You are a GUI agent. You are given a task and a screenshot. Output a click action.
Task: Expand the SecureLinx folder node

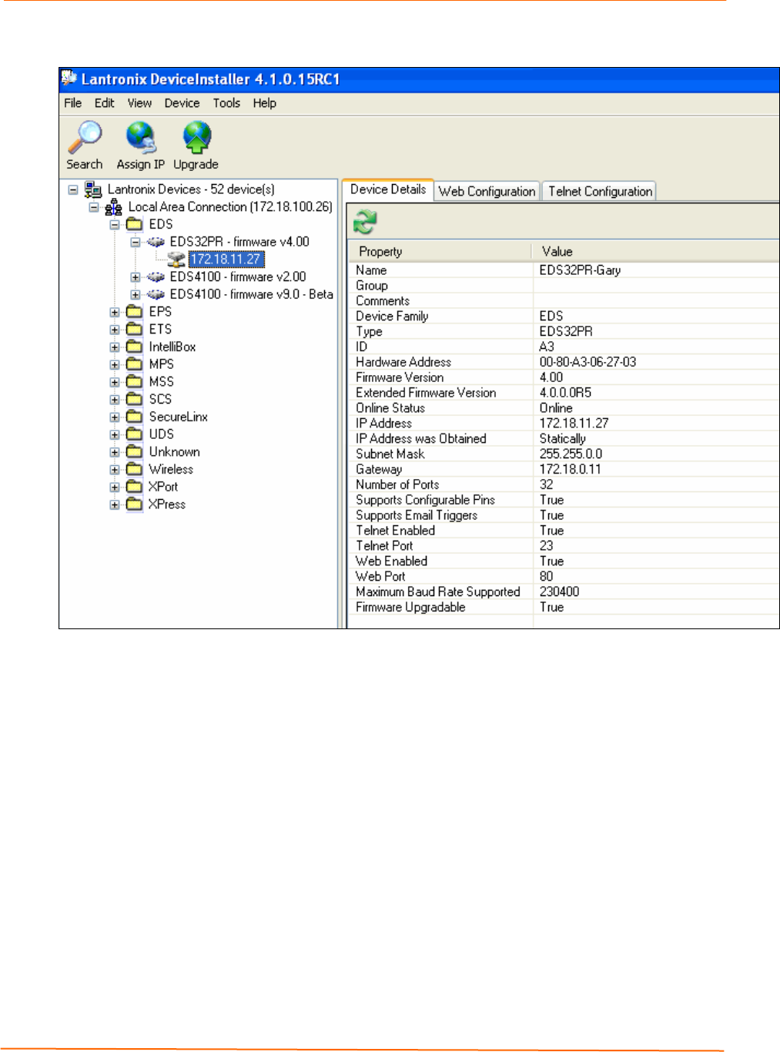click(x=115, y=417)
